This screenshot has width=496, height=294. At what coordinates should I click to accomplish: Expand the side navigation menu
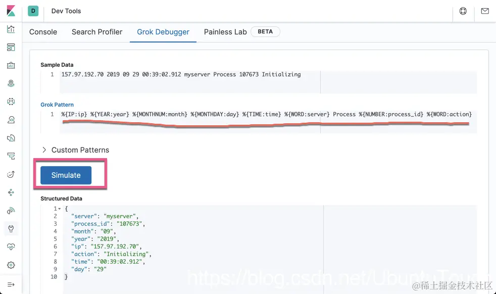click(11, 284)
